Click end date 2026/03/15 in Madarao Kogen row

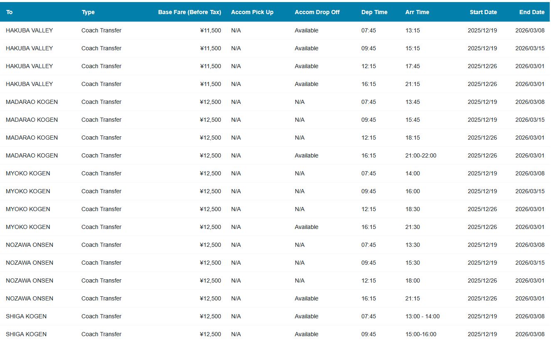click(x=530, y=120)
